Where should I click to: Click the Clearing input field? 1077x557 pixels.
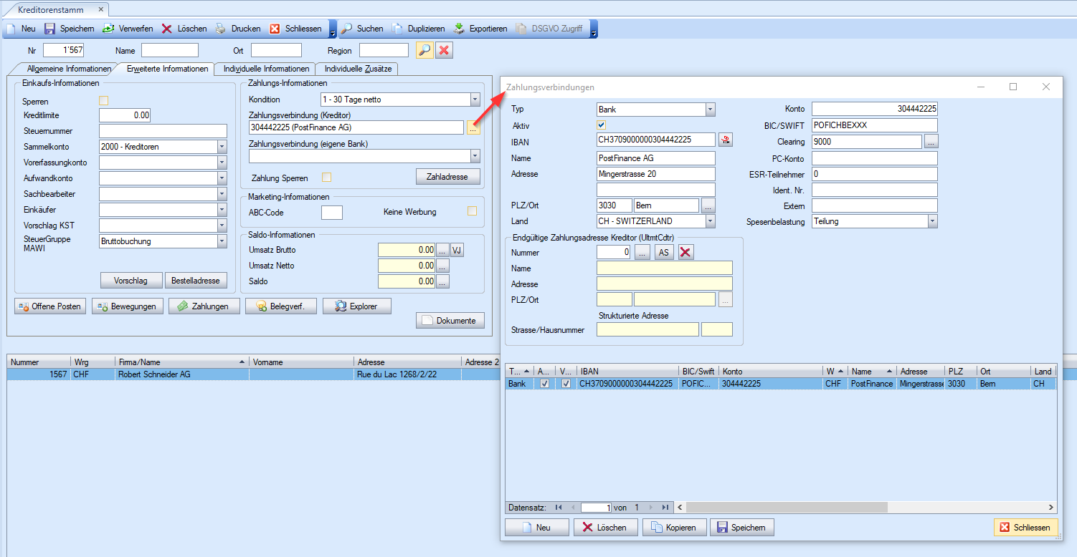pos(866,142)
